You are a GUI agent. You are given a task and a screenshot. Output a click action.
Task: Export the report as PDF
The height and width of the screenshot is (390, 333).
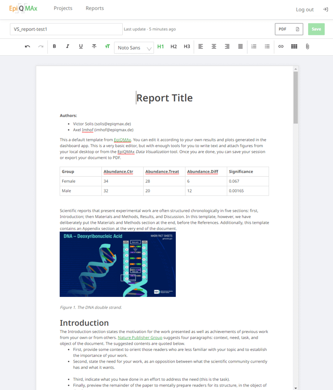tap(289, 29)
